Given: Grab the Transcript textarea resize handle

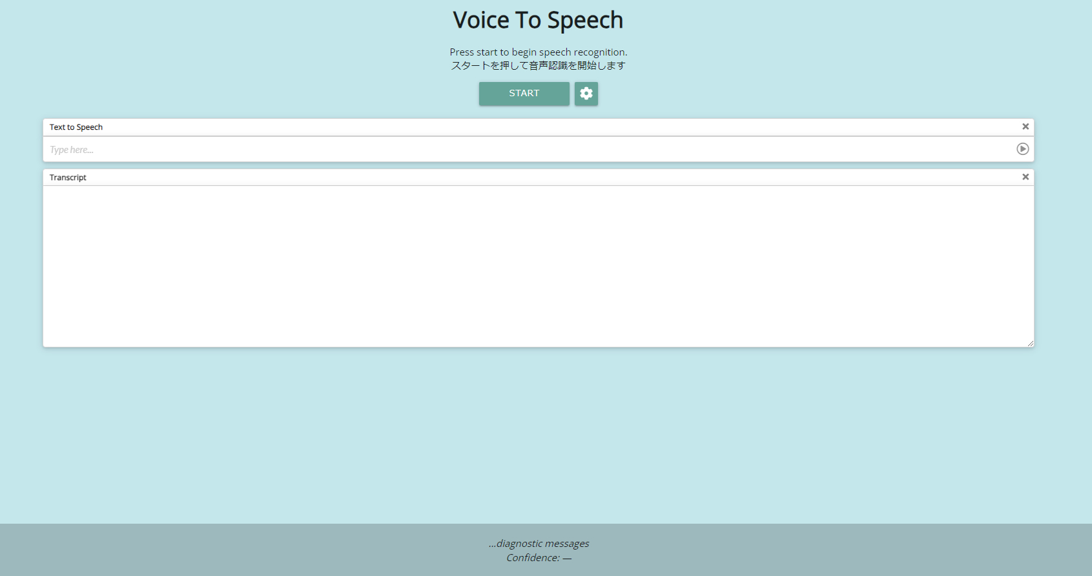Looking at the screenshot, I should tap(1030, 344).
